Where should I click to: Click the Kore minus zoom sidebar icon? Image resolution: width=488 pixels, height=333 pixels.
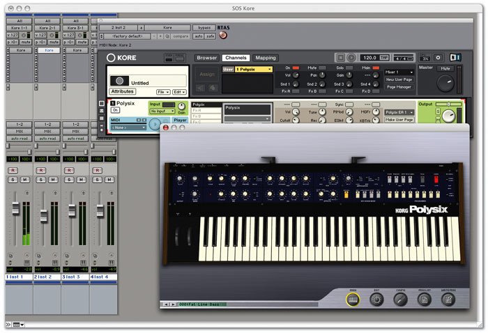(x=102, y=125)
